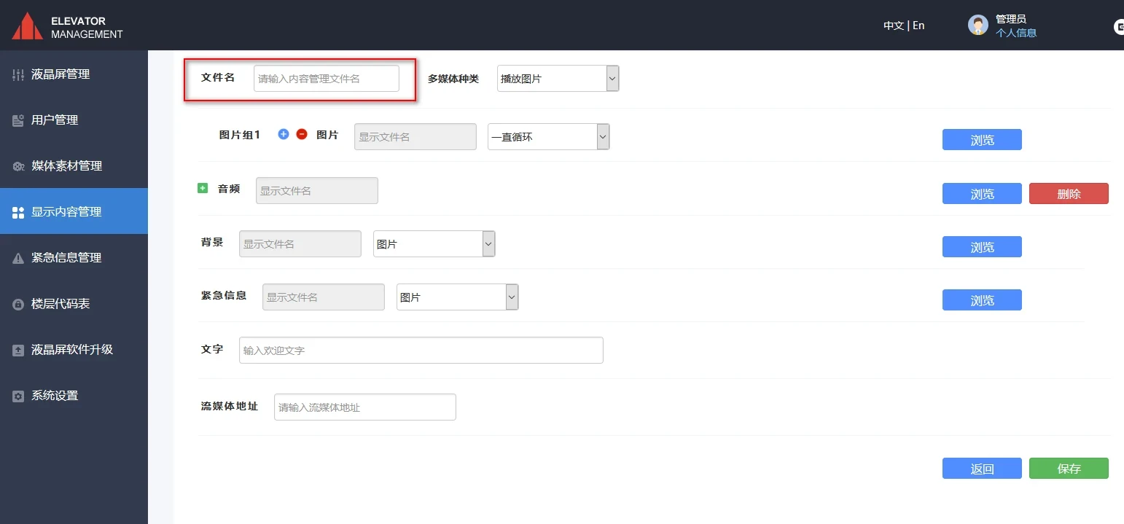The height and width of the screenshot is (524, 1124).
Task: Click the 多媒体种类 label
Action: point(453,79)
